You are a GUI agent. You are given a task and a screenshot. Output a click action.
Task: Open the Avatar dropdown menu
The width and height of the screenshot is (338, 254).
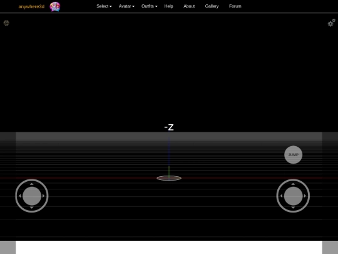(126, 6)
